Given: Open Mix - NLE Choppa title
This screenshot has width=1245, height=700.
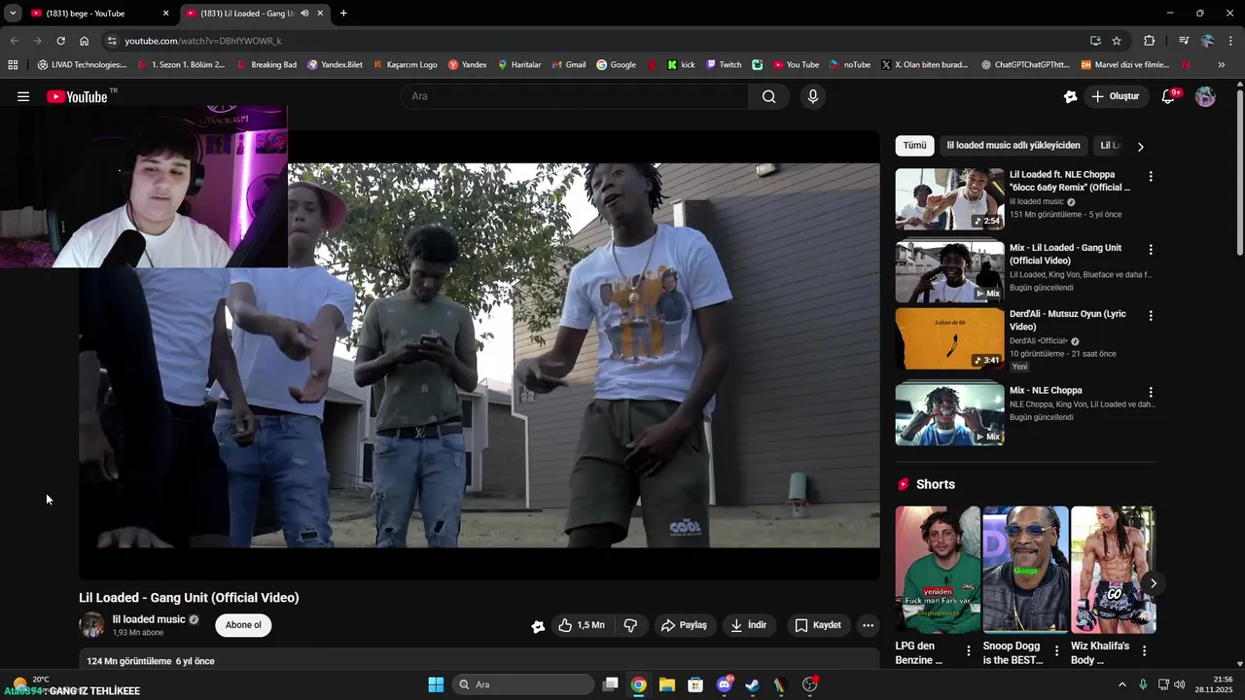Looking at the screenshot, I should tap(1046, 390).
